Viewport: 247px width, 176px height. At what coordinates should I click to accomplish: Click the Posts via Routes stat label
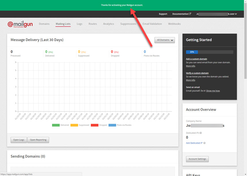pos(152,56)
